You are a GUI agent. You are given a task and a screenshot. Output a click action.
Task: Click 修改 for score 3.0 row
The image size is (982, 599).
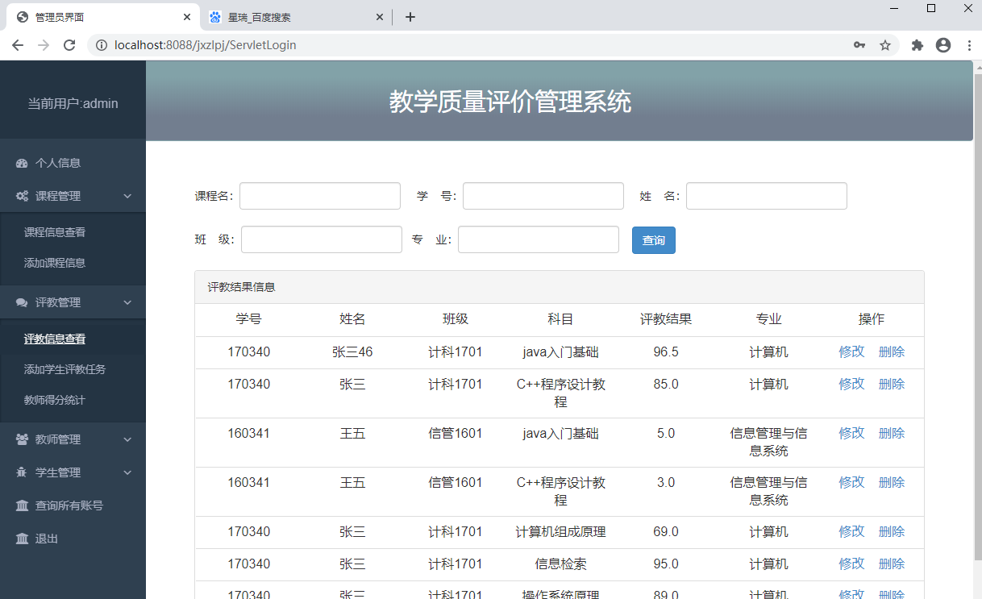click(851, 482)
